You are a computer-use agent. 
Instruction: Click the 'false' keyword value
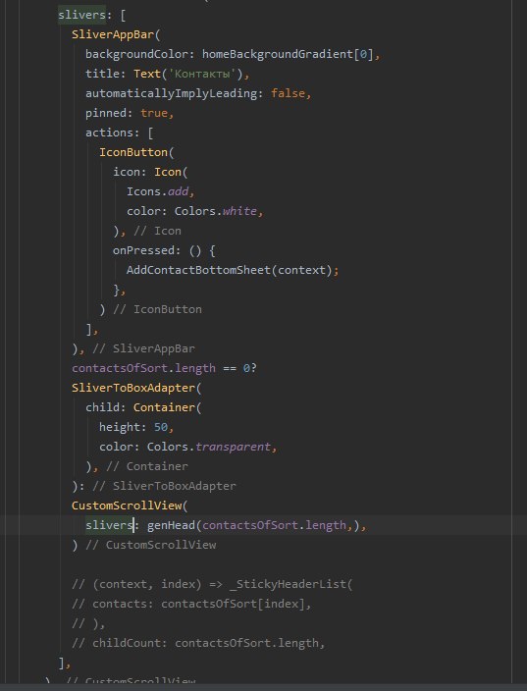pyautogui.click(x=288, y=93)
